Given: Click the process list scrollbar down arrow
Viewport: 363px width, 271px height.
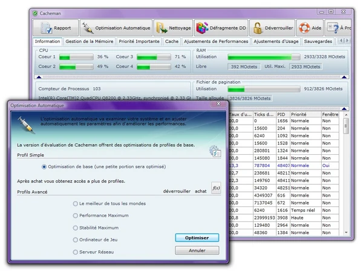Looking at the screenshot, I should click(x=346, y=232).
